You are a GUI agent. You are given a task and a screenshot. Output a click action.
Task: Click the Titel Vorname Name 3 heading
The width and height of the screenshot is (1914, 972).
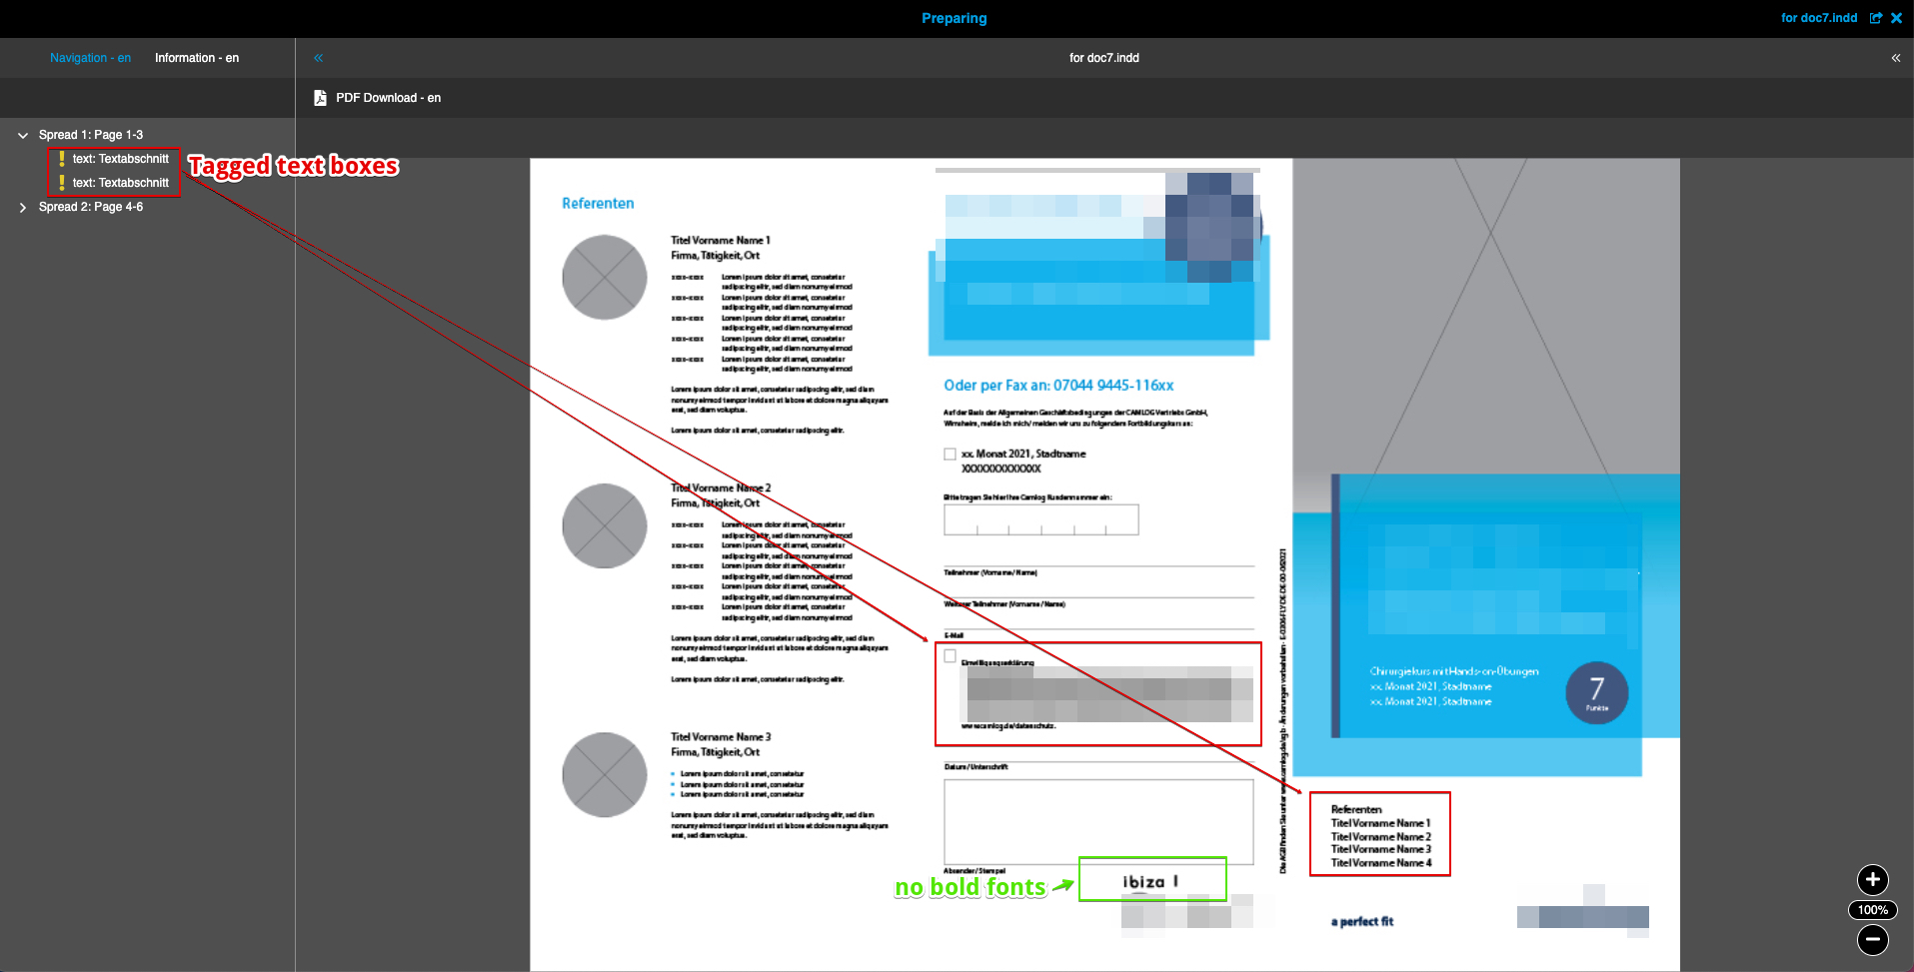[x=721, y=737]
